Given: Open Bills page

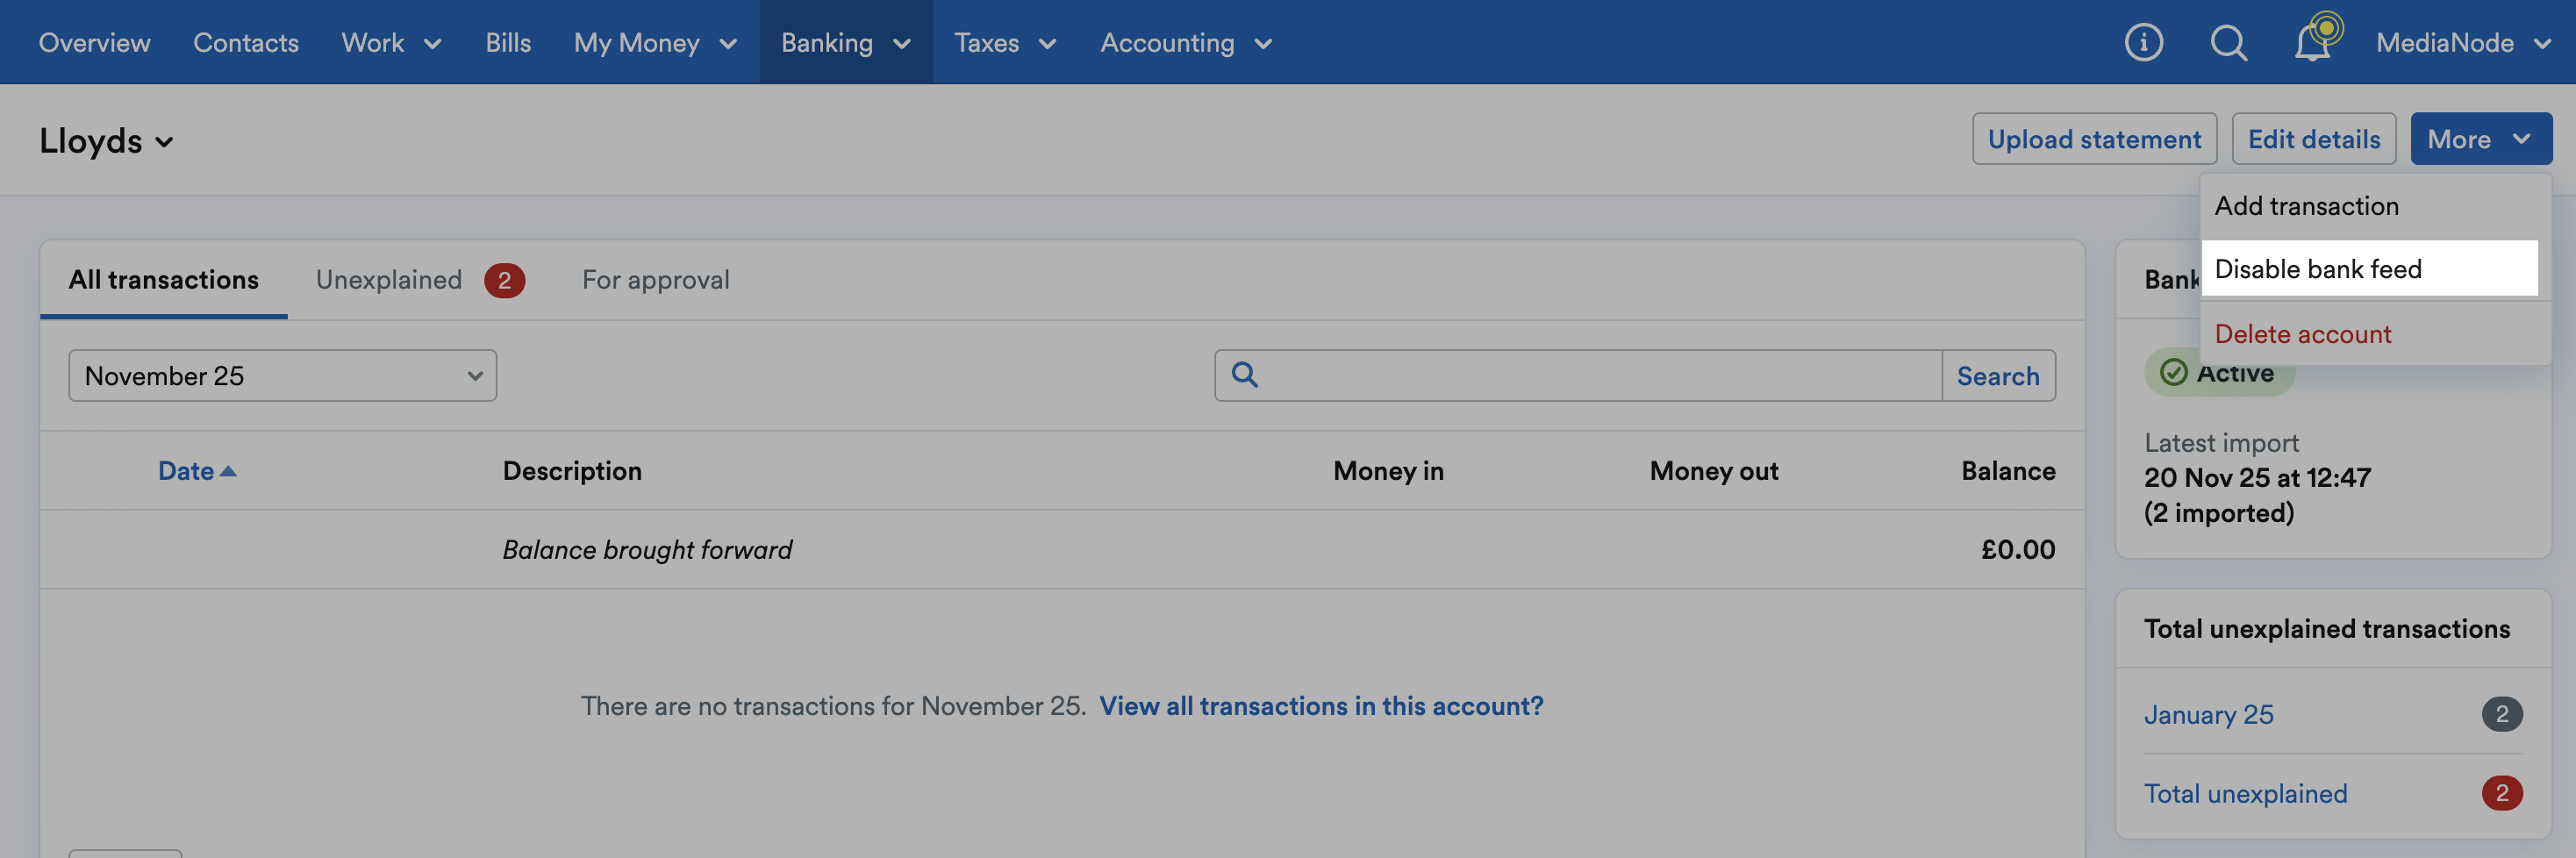Looking at the screenshot, I should 508,42.
